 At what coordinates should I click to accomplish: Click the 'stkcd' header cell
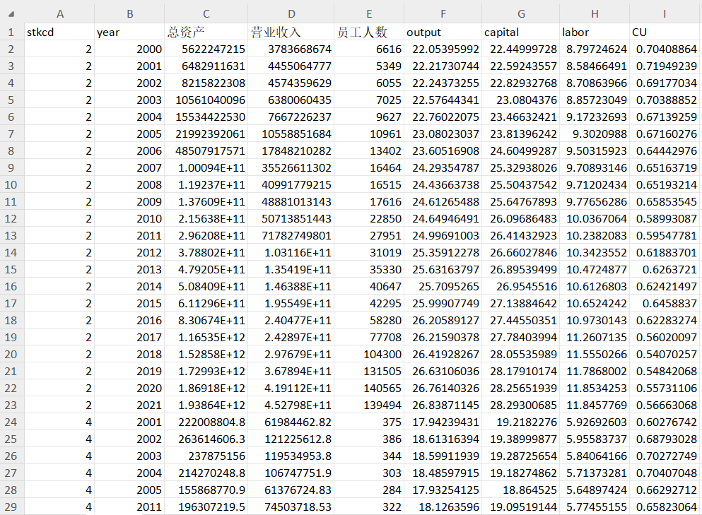(x=59, y=32)
